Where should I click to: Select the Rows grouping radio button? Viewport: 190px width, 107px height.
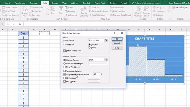(89, 48)
